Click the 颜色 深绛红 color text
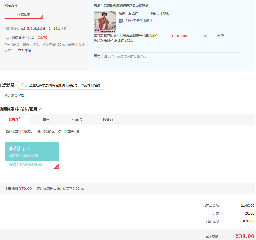Image resolution: width=256 pixels, height=240 pixels. click(x=128, y=13)
